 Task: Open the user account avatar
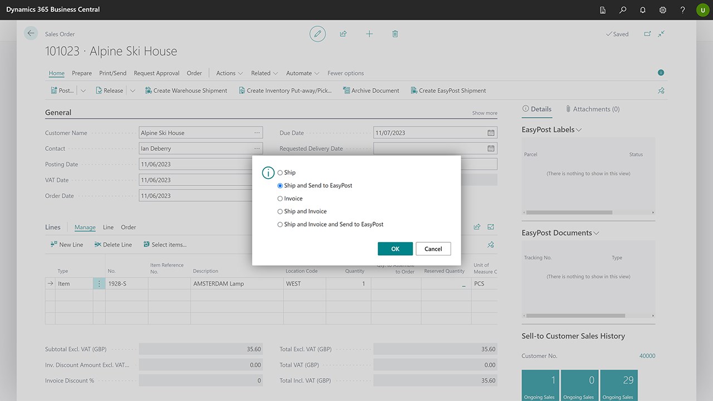coord(702,10)
